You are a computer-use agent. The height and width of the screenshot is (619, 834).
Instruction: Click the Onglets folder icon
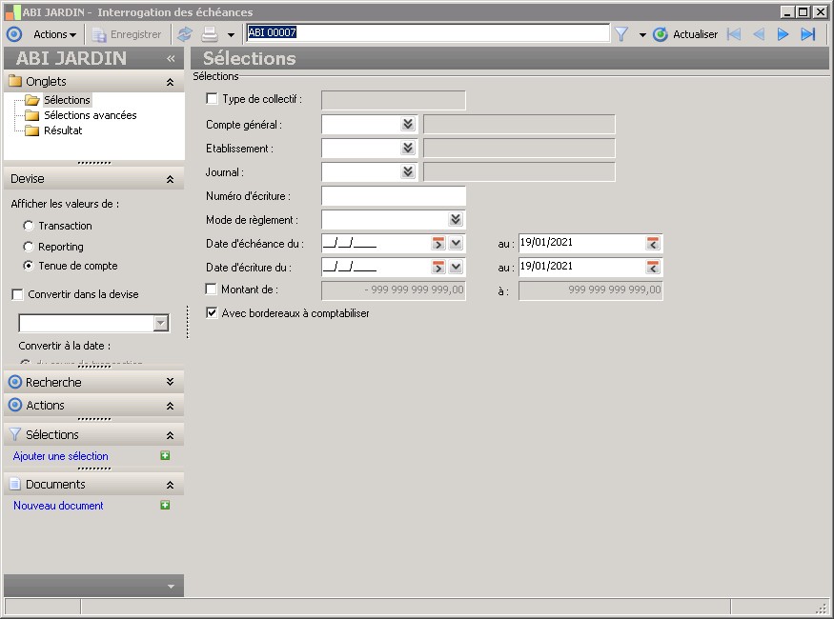click(15, 81)
